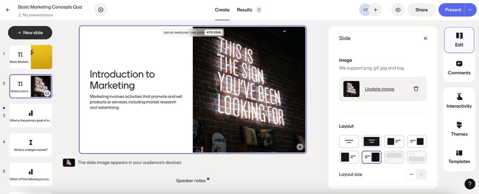This screenshot has height=194, width=479.
Task: Select slide 4 'What is a target market?' thumbnail
Action: point(30,145)
